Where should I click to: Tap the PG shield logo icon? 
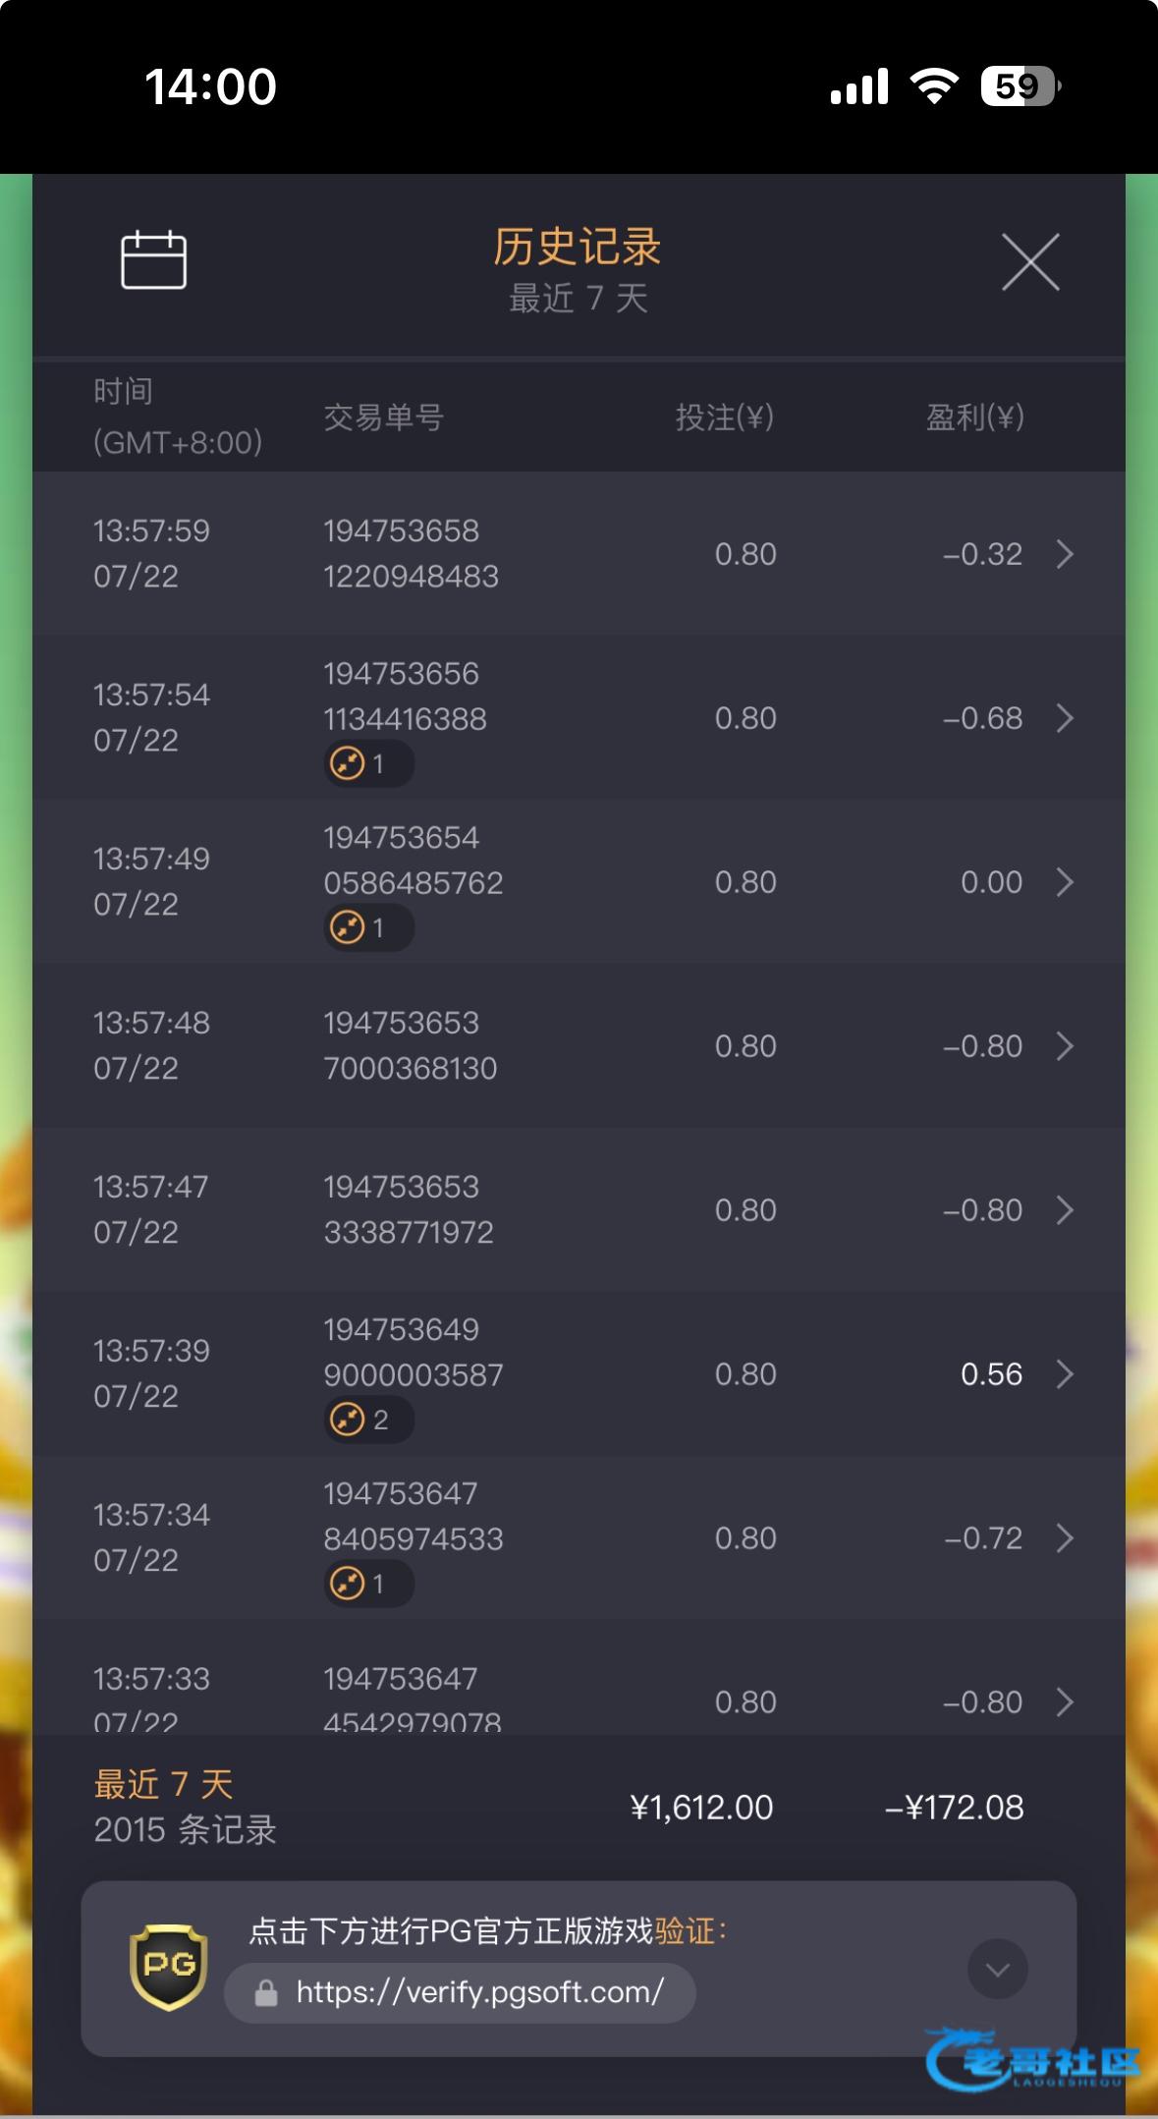169,1968
